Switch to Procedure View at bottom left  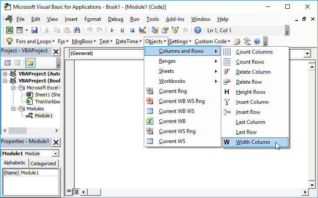[69, 191]
